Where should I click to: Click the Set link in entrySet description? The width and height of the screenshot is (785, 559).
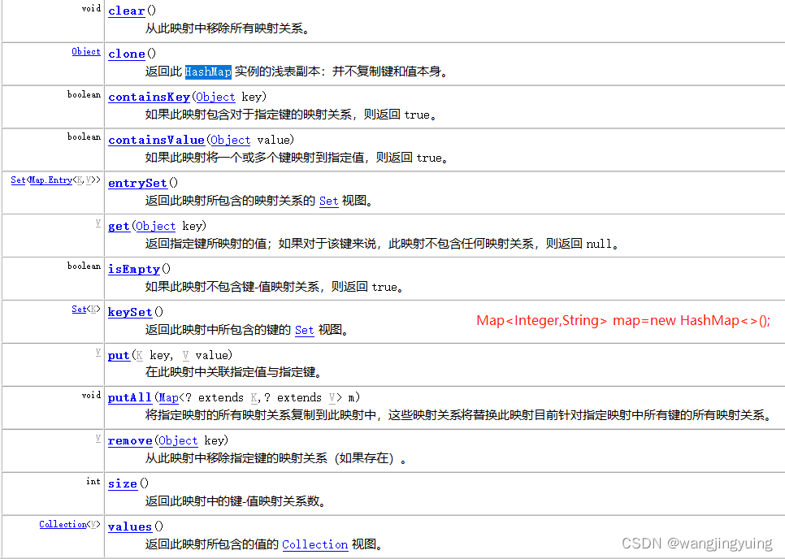328,201
